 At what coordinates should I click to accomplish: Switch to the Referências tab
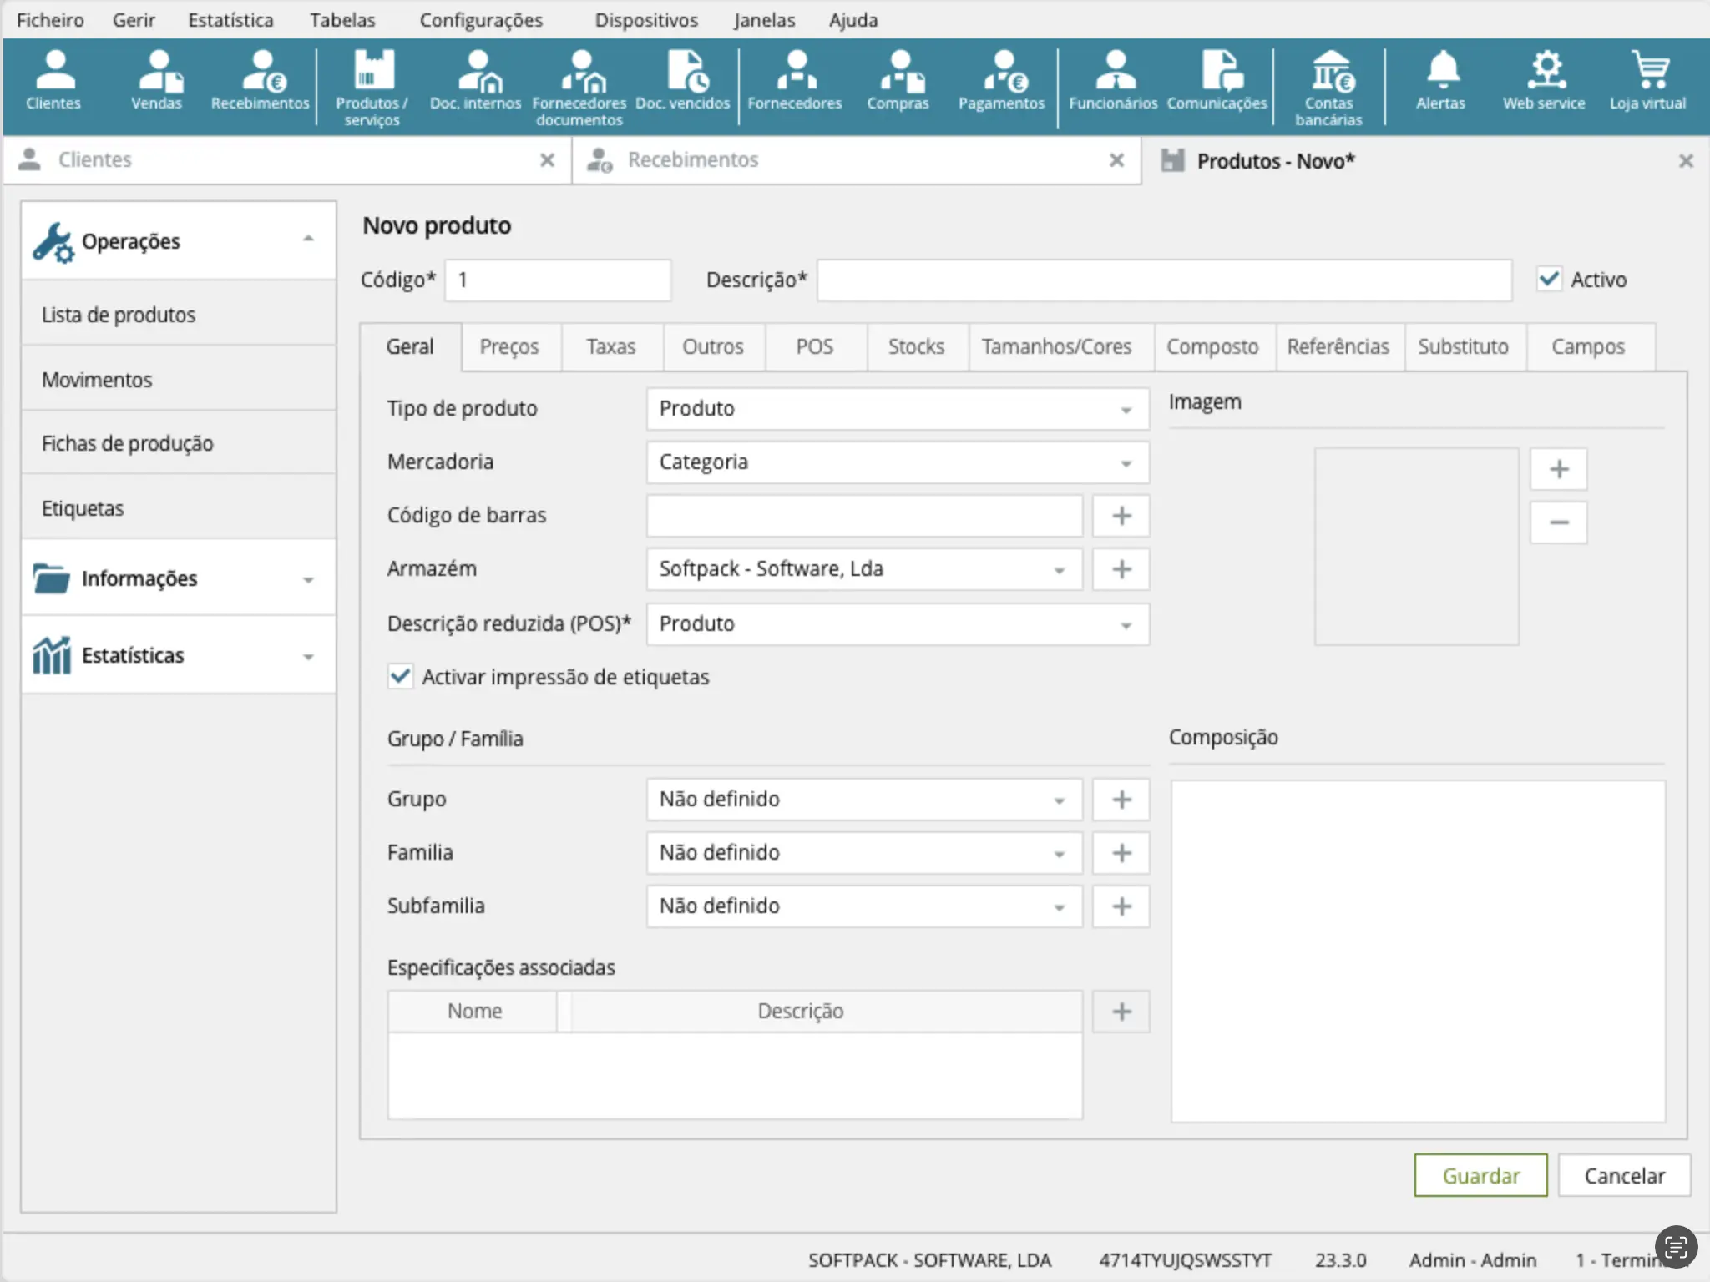(x=1338, y=346)
